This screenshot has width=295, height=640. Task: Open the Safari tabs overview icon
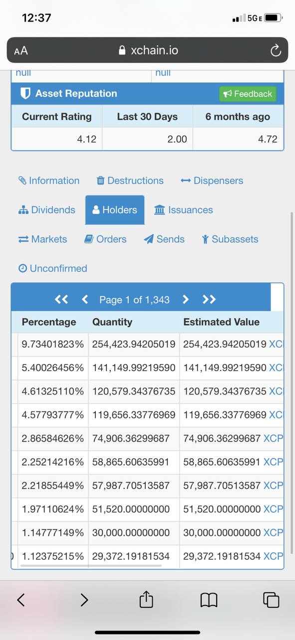(x=271, y=599)
